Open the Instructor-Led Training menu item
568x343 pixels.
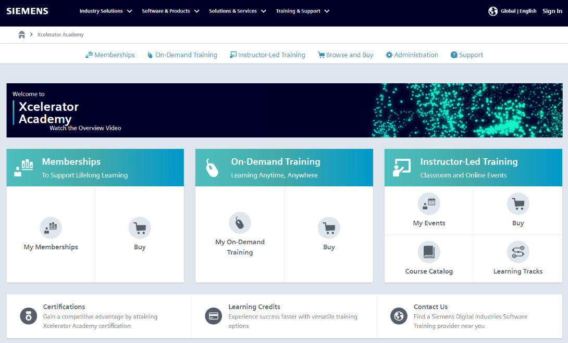(267, 55)
